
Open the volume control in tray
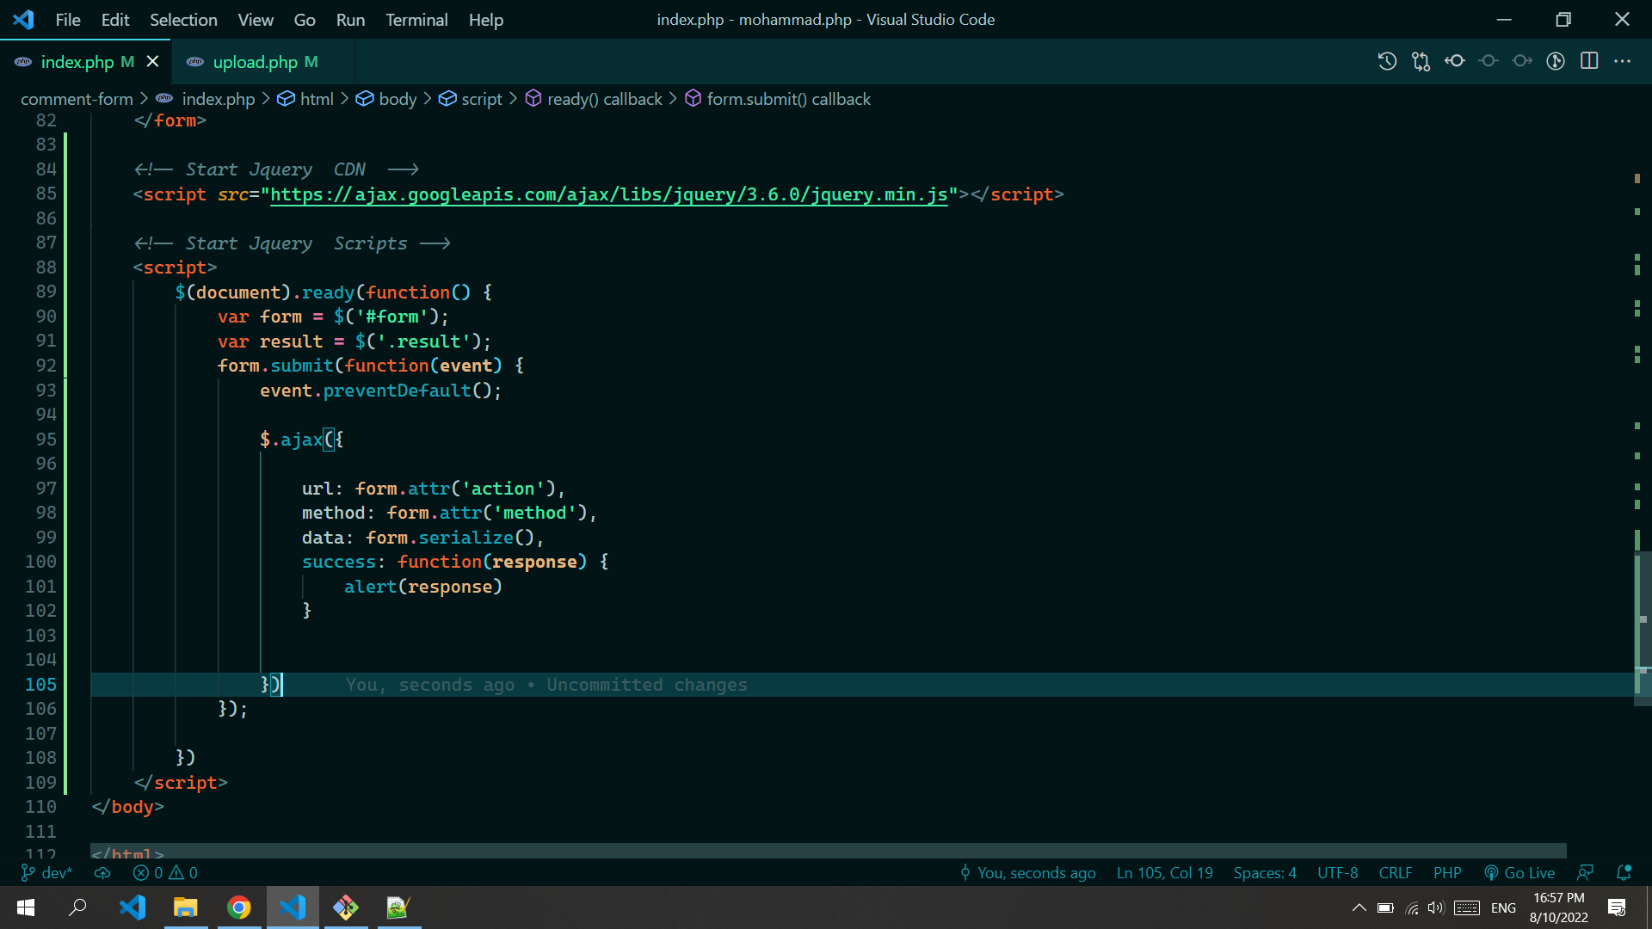click(1436, 907)
